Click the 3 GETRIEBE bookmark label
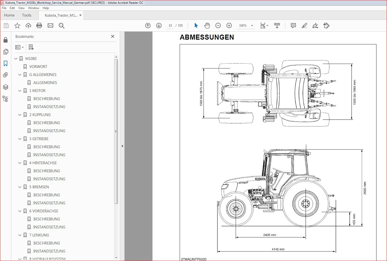 click(x=39, y=139)
